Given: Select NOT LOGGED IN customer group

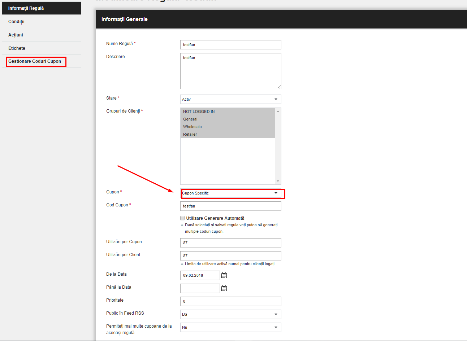Looking at the screenshot, I should [228, 112].
